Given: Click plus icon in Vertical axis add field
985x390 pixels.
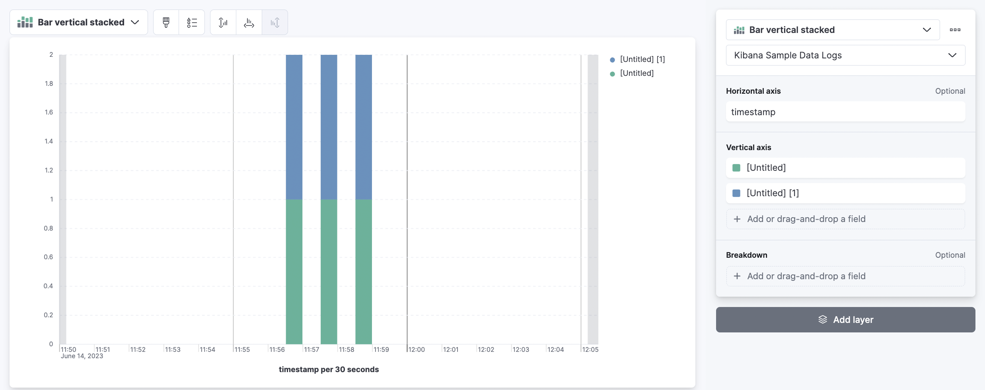Looking at the screenshot, I should pyautogui.click(x=737, y=219).
